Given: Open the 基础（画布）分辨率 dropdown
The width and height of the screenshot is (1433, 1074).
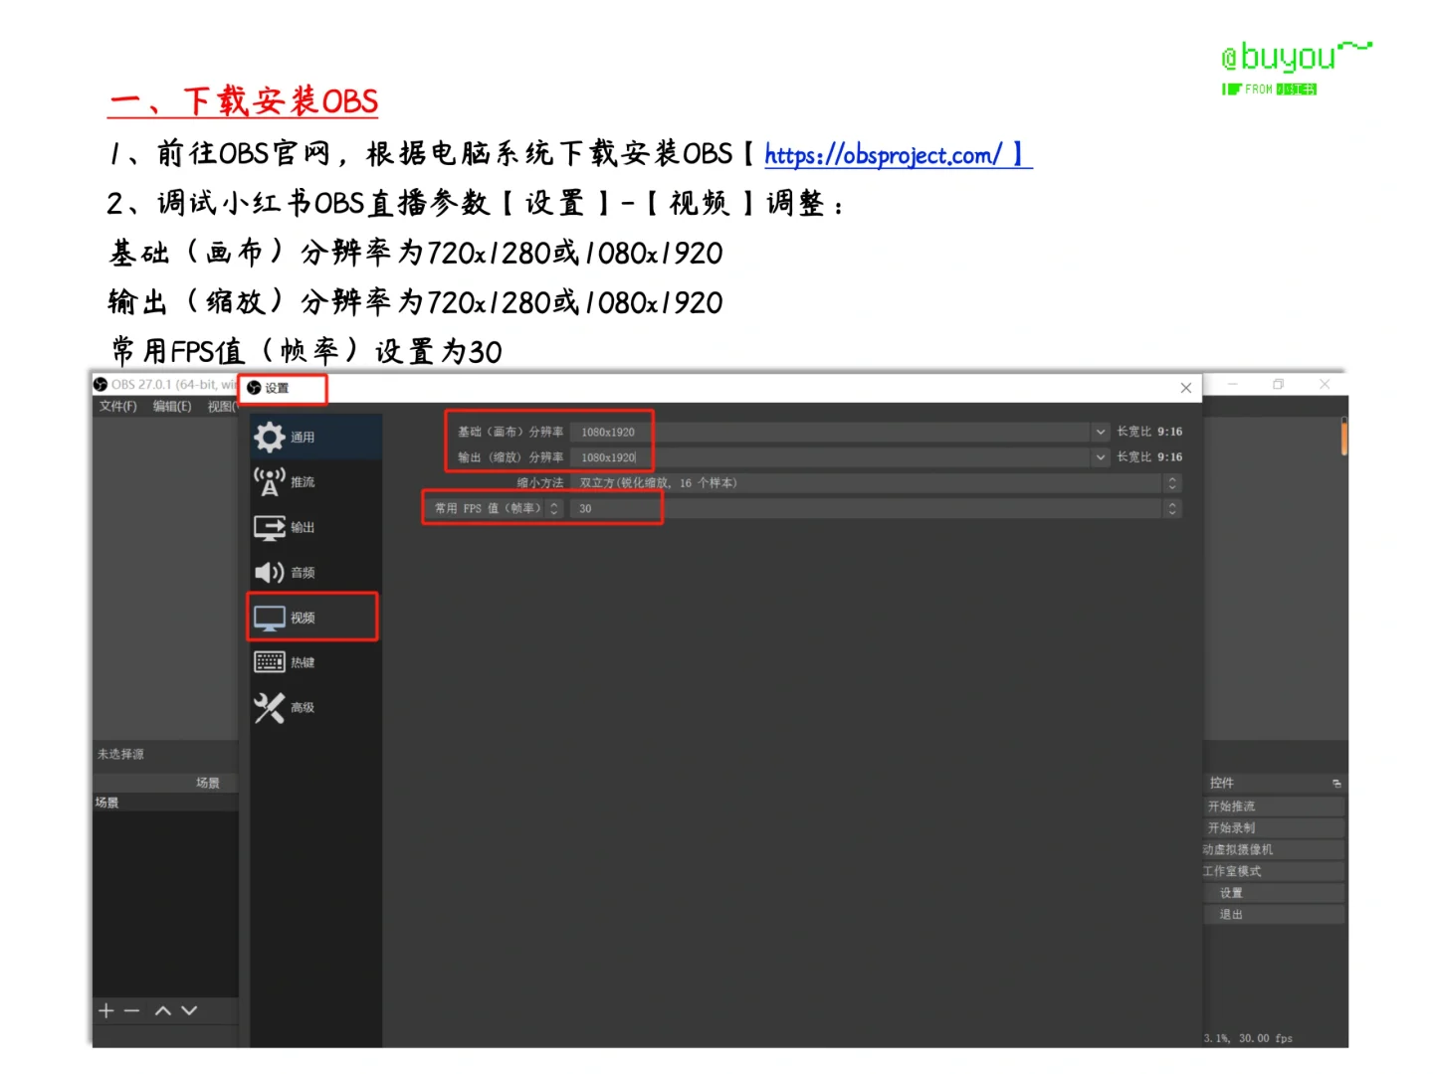Looking at the screenshot, I should pyautogui.click(x=1101, y=432).
